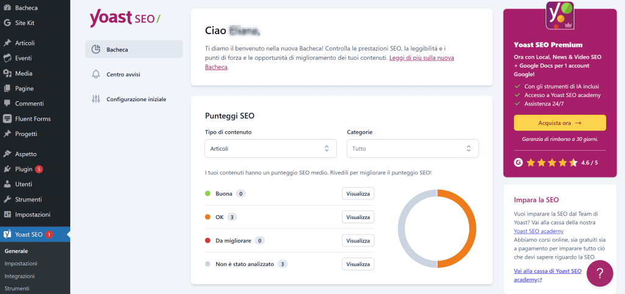Image resolution: width=625 pixels, height=294 pixels.
Task: Click the Yoast Bacheca pie chart icon
Action: pyautogui.click(x=96, y=49)
